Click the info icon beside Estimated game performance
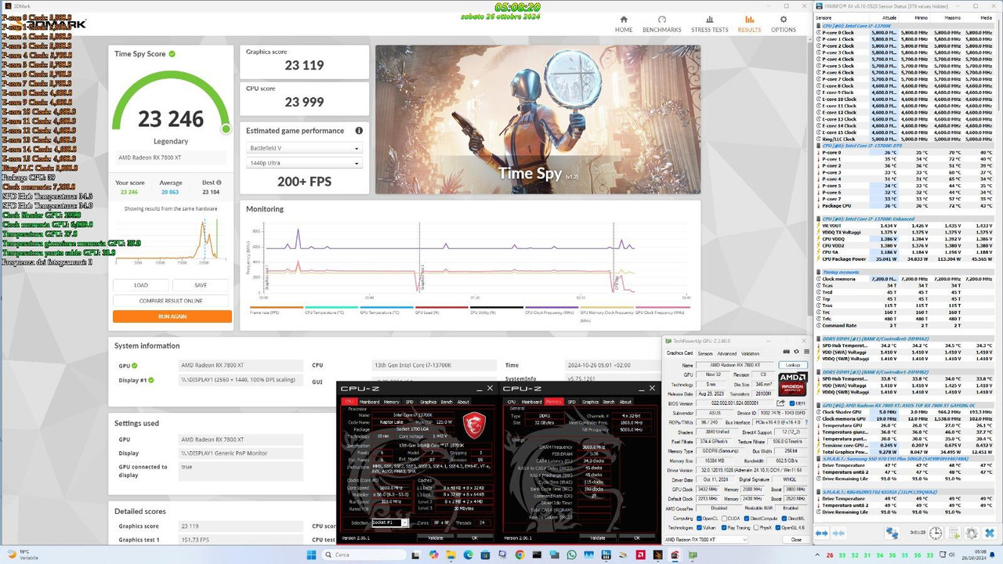Image resolution: width=1003 pixels, height=564 pixels. (359, 131)
